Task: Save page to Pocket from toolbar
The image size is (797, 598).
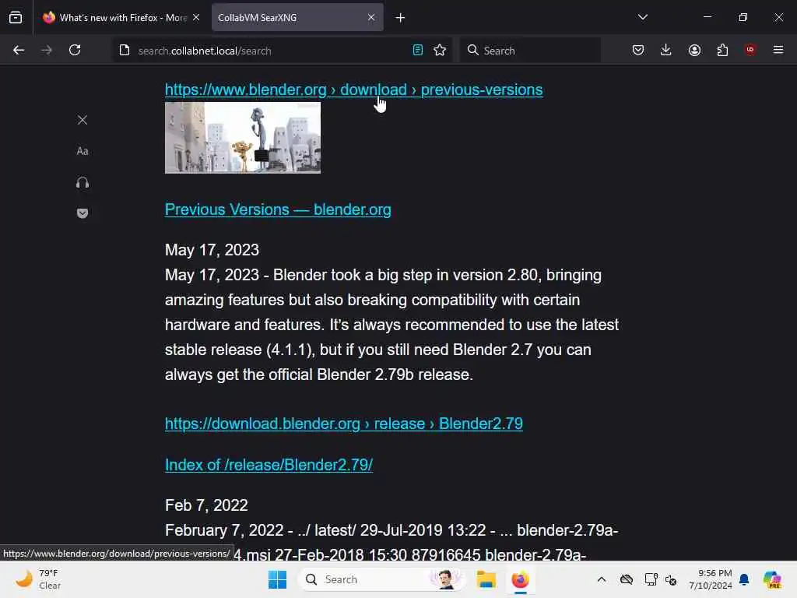Action: (638, 50)
